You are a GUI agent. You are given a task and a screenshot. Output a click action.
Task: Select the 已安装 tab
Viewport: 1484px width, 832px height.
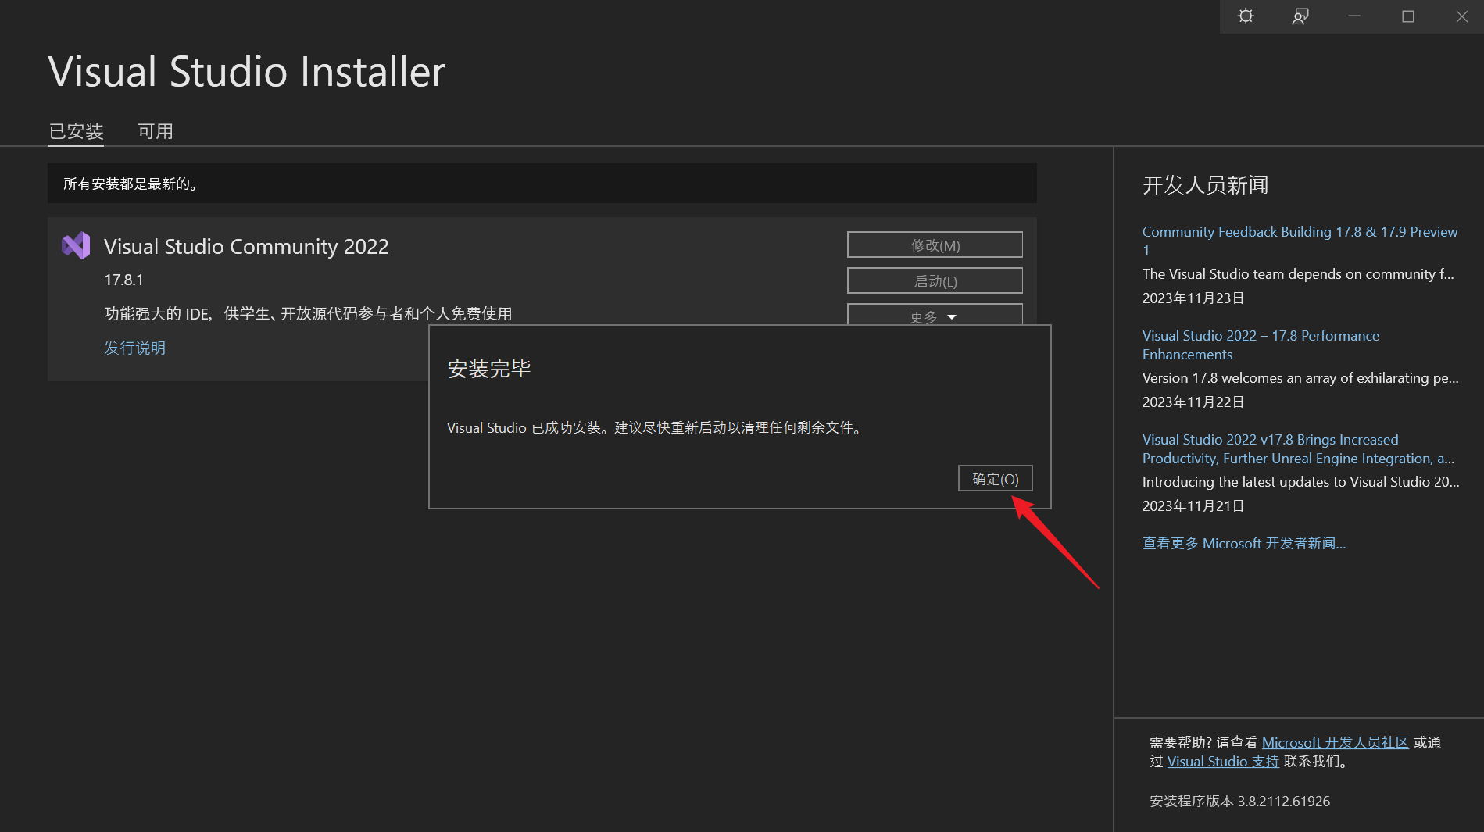point(75,130)
